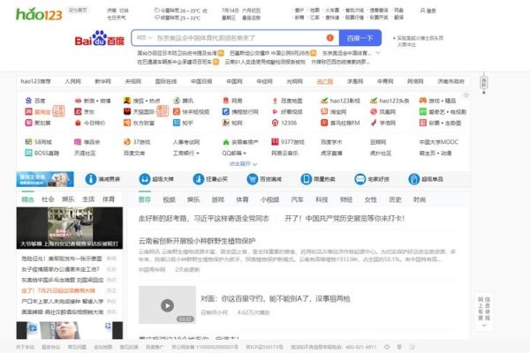This screenshot has width=530, height=353.
Task: Click the Baidu logo
Action: point(100,38)
